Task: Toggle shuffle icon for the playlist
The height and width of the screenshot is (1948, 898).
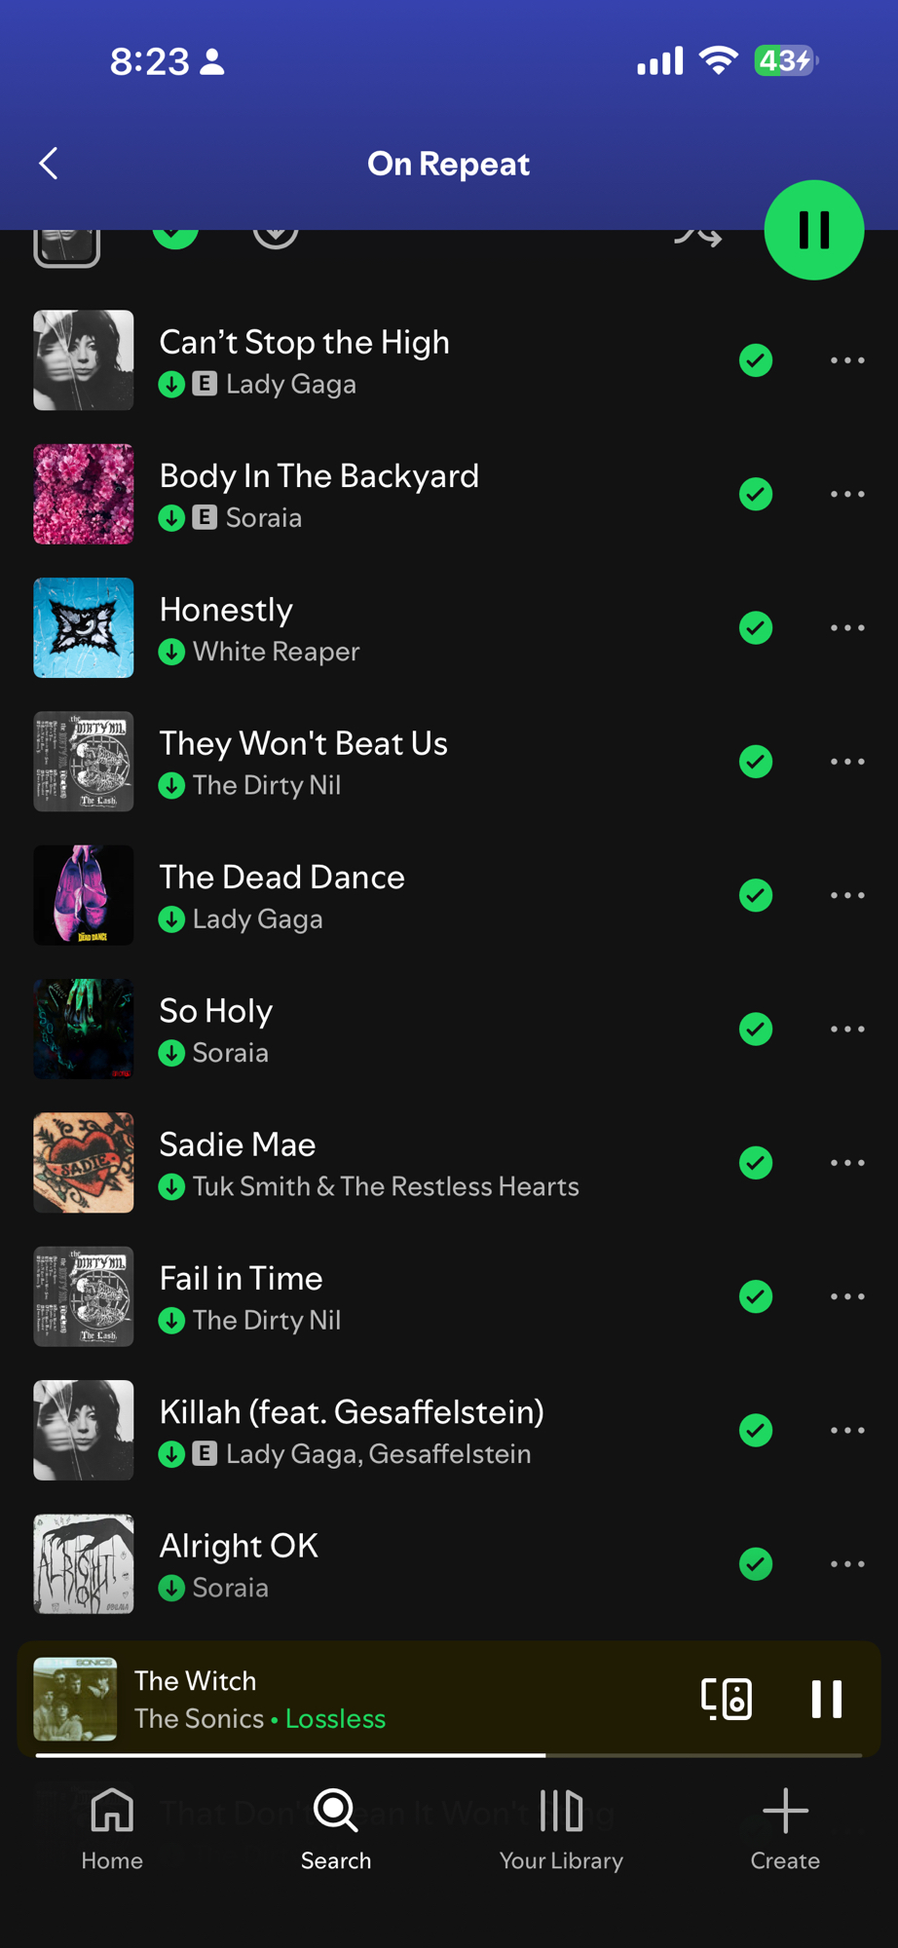Action: click(x=698, y=234)
